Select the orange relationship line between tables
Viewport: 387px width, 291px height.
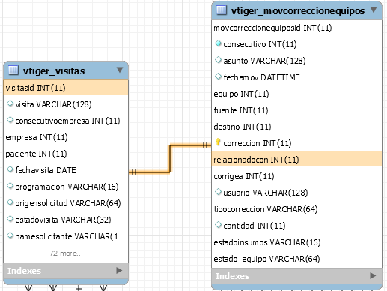point(170,158)
